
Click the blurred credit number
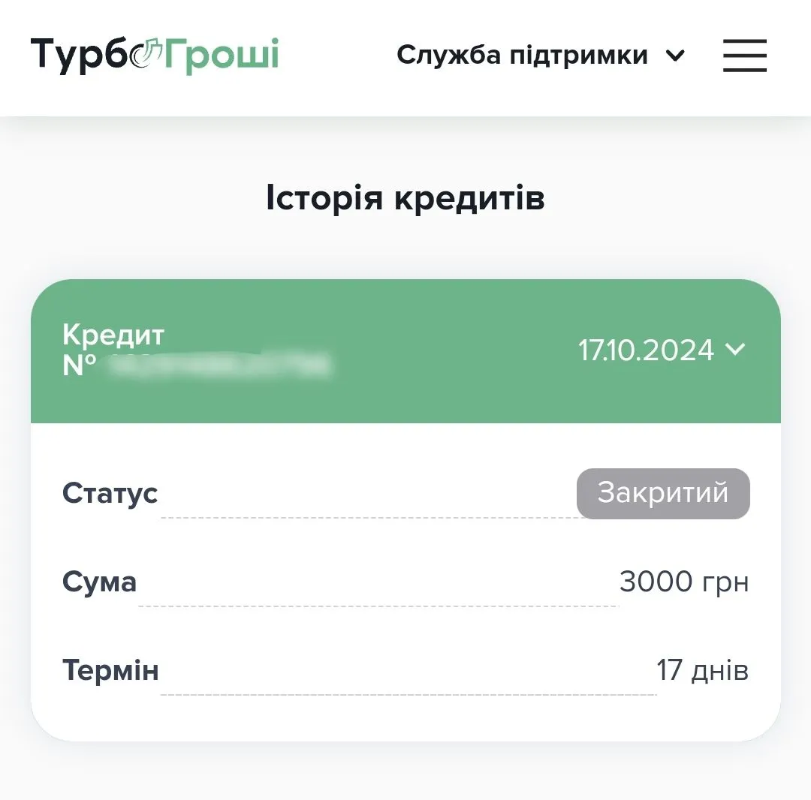pyautogui.click(x=218, y=365)
